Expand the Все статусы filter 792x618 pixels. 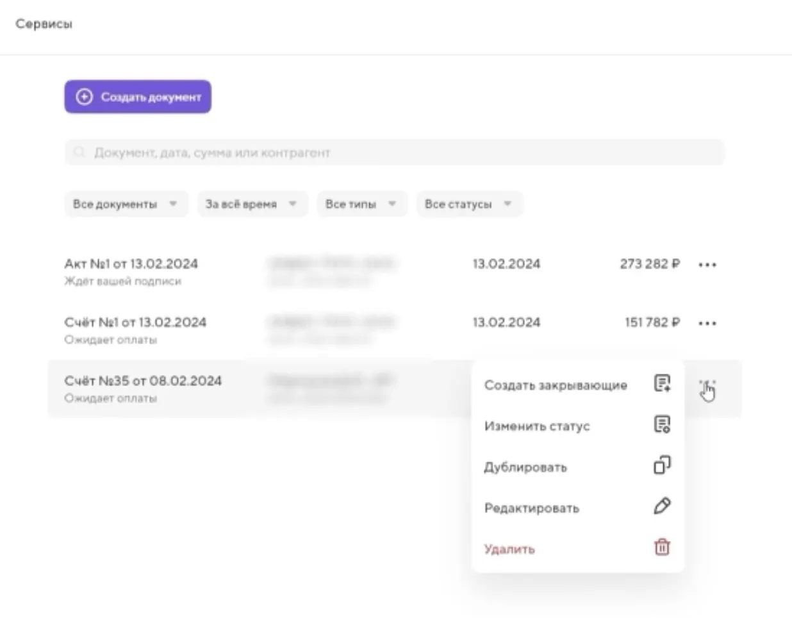(x=468, y=203)
